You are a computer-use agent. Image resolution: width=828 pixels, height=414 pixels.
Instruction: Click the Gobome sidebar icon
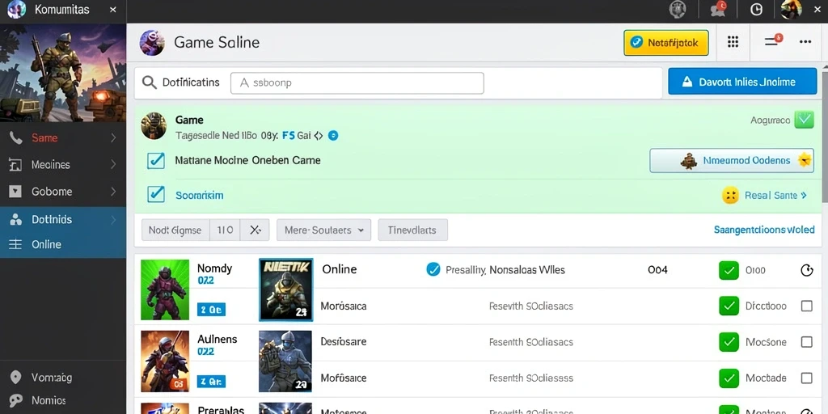(16, 192)
